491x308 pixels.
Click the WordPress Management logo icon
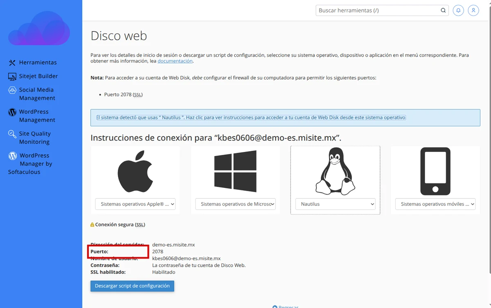12,112
